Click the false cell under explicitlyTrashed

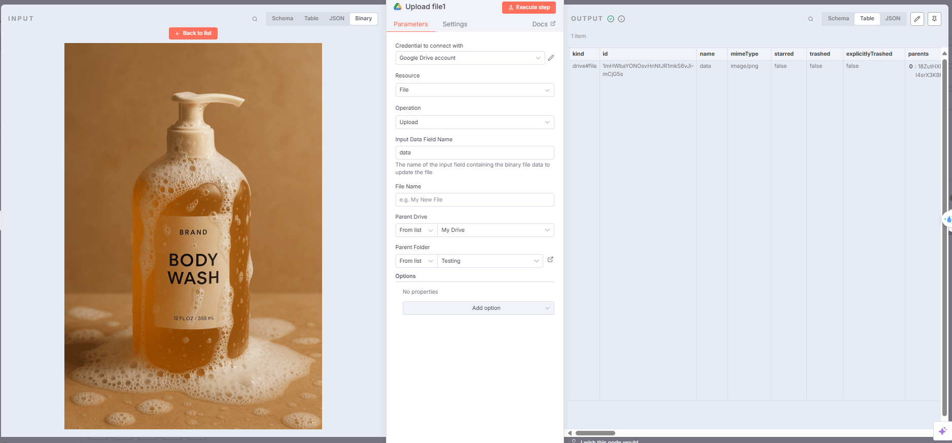point(852,66)
